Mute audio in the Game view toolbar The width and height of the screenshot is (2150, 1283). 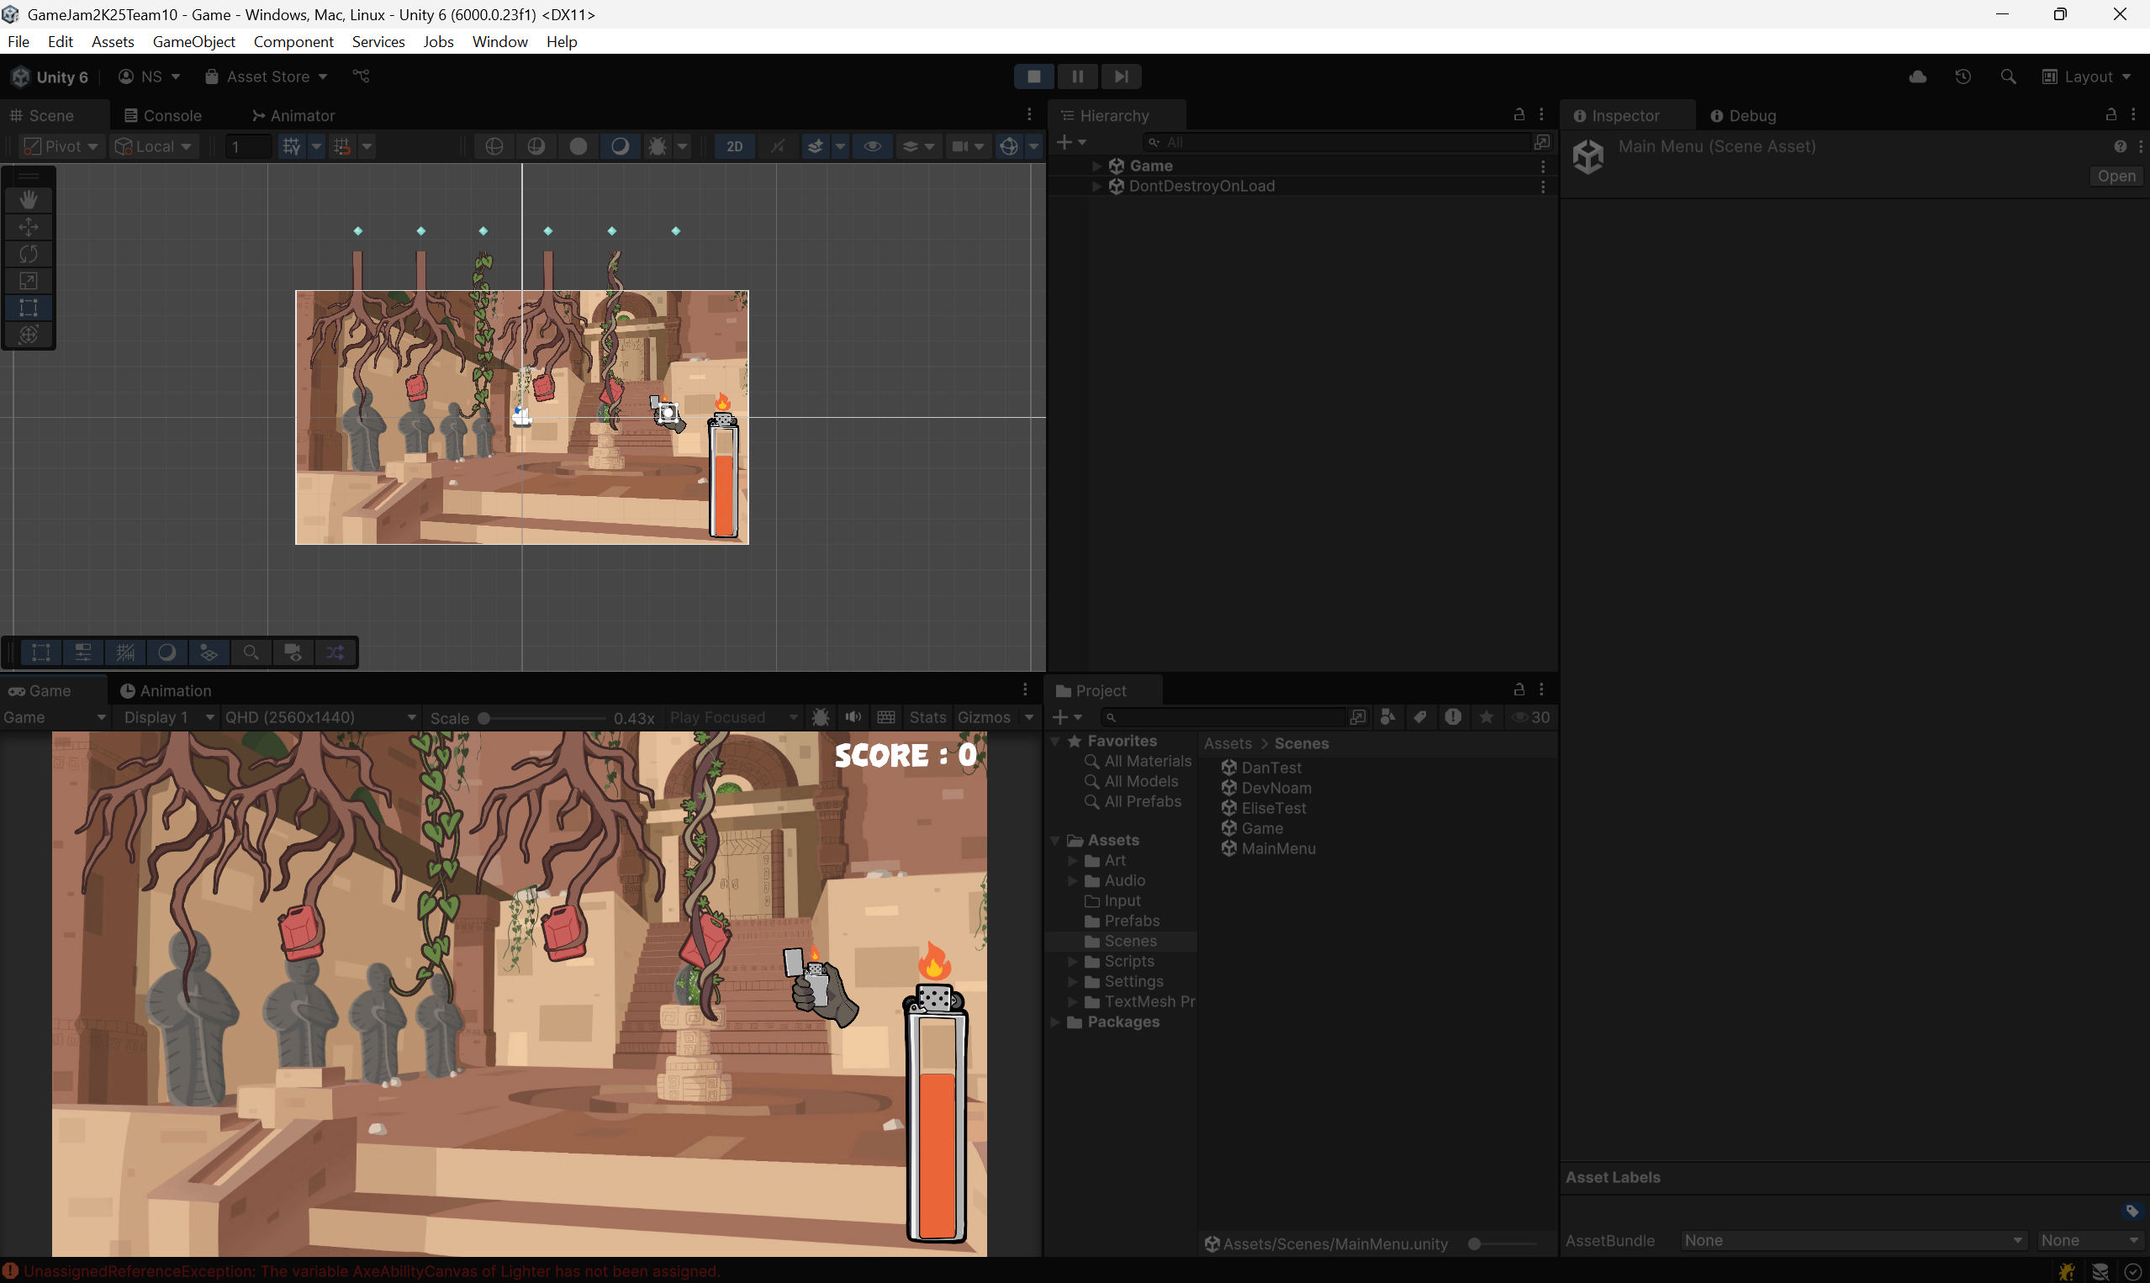pyautogui.click(x=853, y=716)
